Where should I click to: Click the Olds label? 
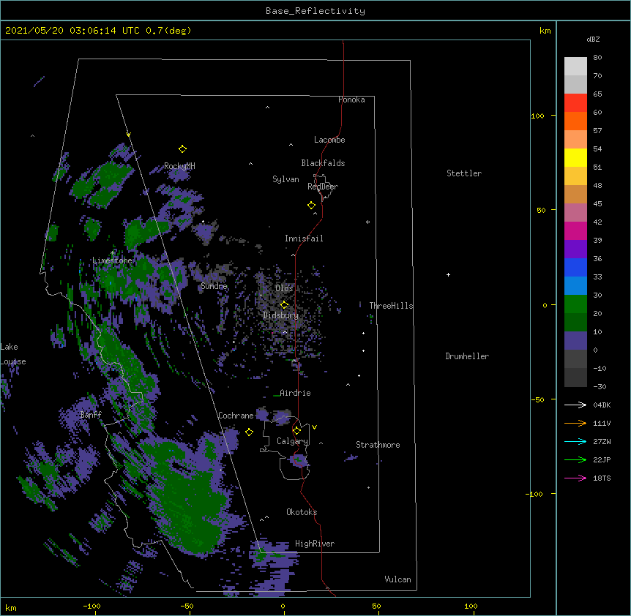click(x=284, y=288)
